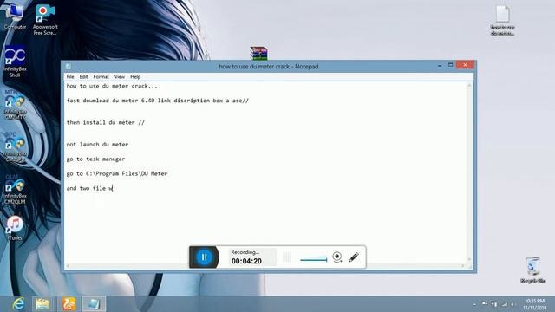555x312 pixels.
Task: Show hidden system tray icons
Action: 474,304
